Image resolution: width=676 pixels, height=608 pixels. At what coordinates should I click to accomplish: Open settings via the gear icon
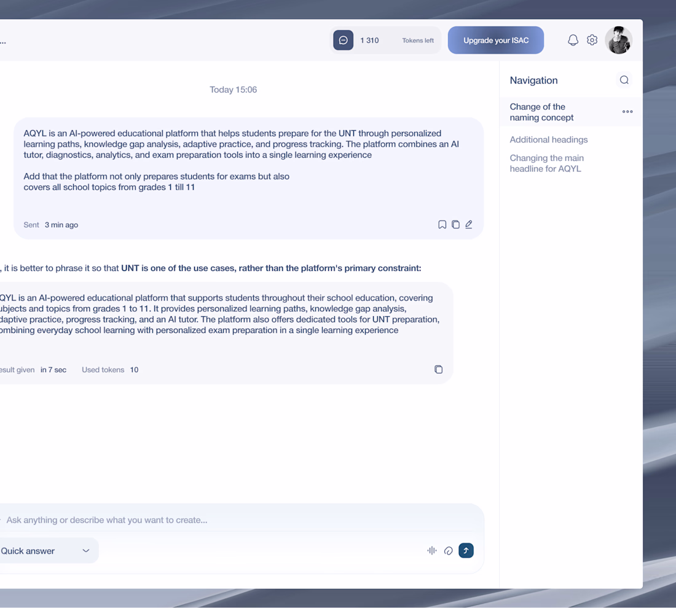pyautogui.click(x=592, y=40)
